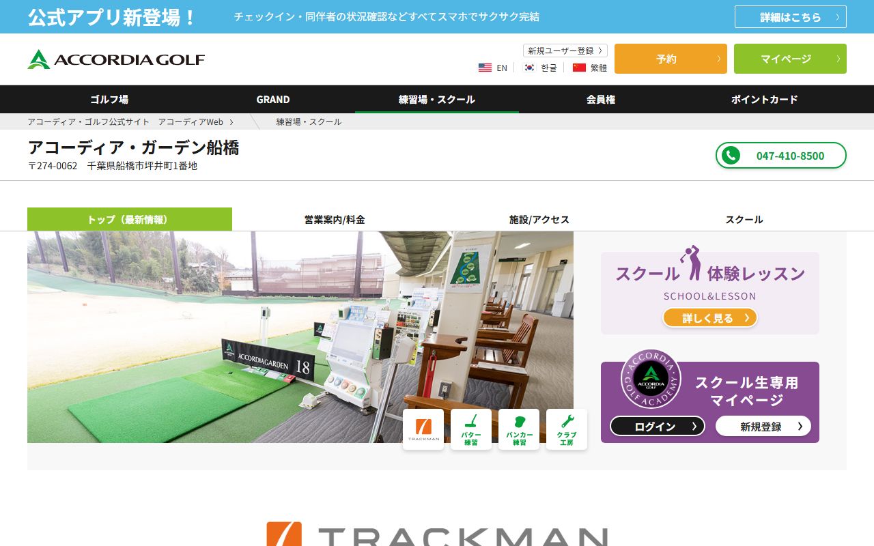The width and height of the screenshot is (874, 546).
Task: Open ポイントカード nav item
Action: click(765, 99)
